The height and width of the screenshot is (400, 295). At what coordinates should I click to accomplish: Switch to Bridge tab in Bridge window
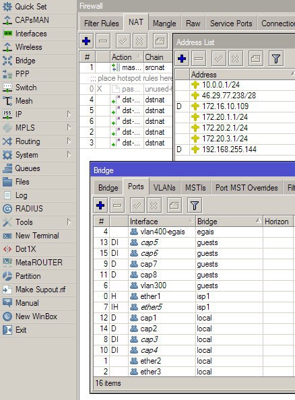108,188
